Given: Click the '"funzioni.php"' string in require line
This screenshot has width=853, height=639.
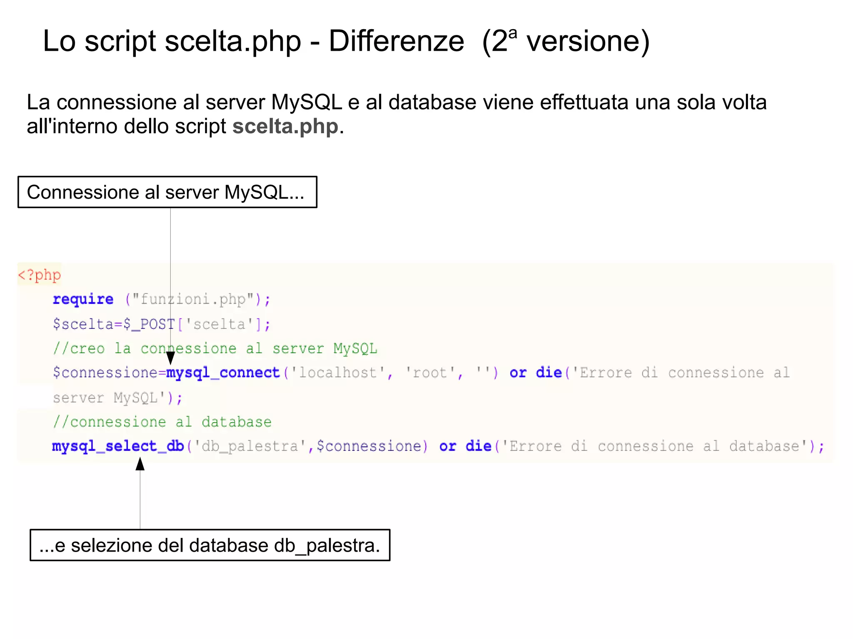Looking at the screenshot, I should tap(193, 299).
